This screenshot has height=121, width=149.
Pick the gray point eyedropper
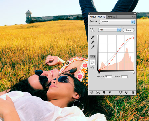coord(93,42)
